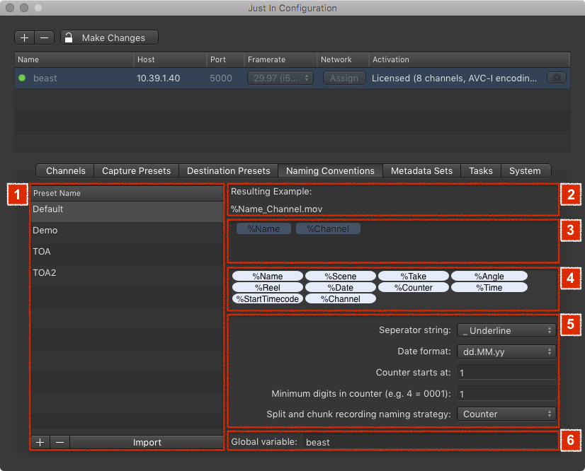This screenshot has width=585, height=471.
Task: Select the beast host name cell
Action: (45, 78)
